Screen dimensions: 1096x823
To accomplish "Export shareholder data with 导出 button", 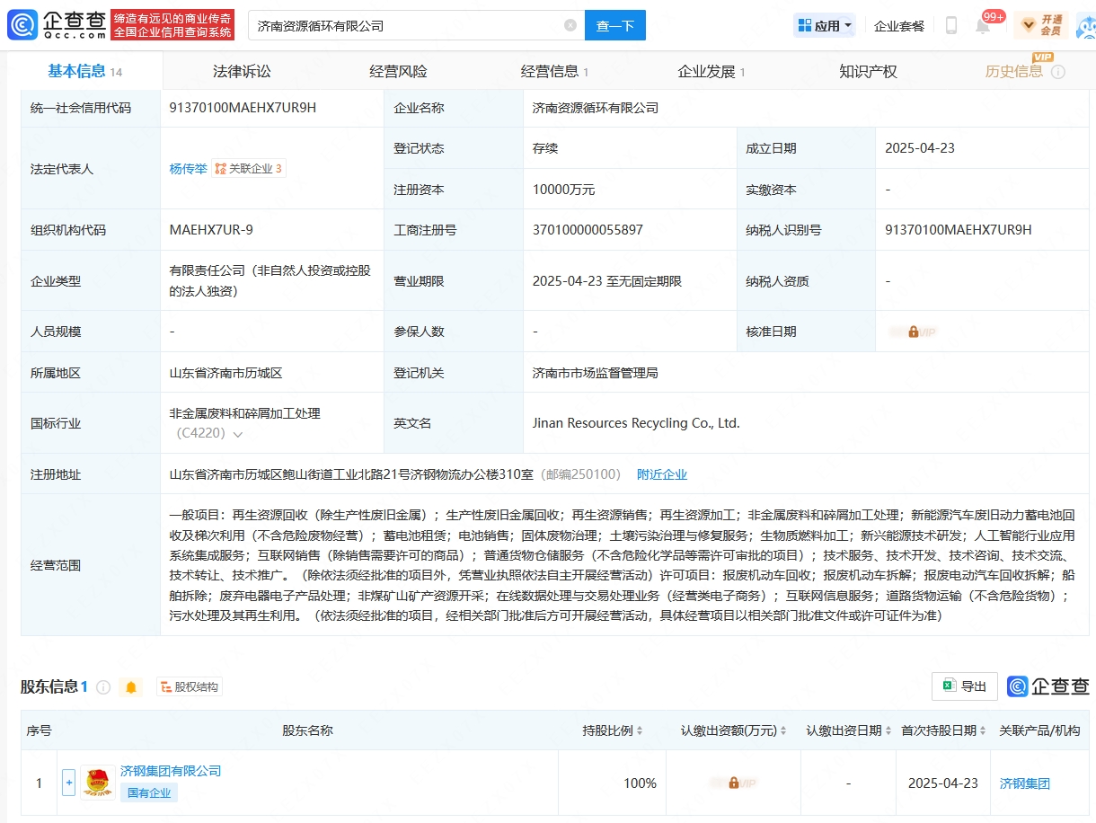I will tap(965, 686).
